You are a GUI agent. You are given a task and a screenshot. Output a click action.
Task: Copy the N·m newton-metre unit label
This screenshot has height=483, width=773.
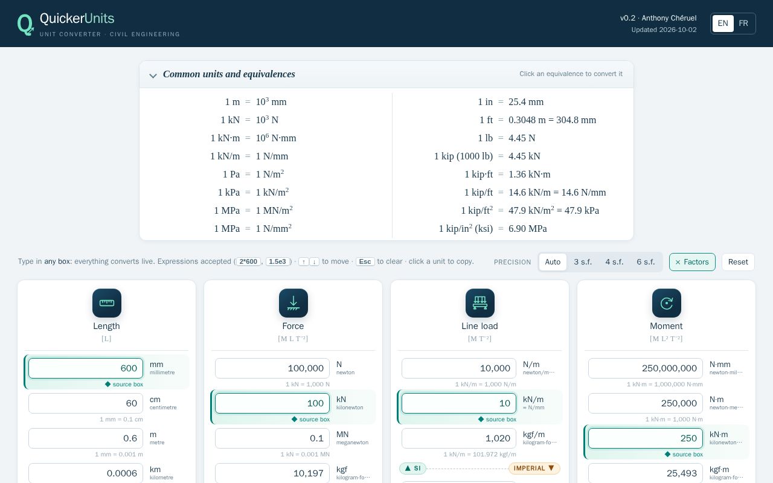click(x=726, y=403)
